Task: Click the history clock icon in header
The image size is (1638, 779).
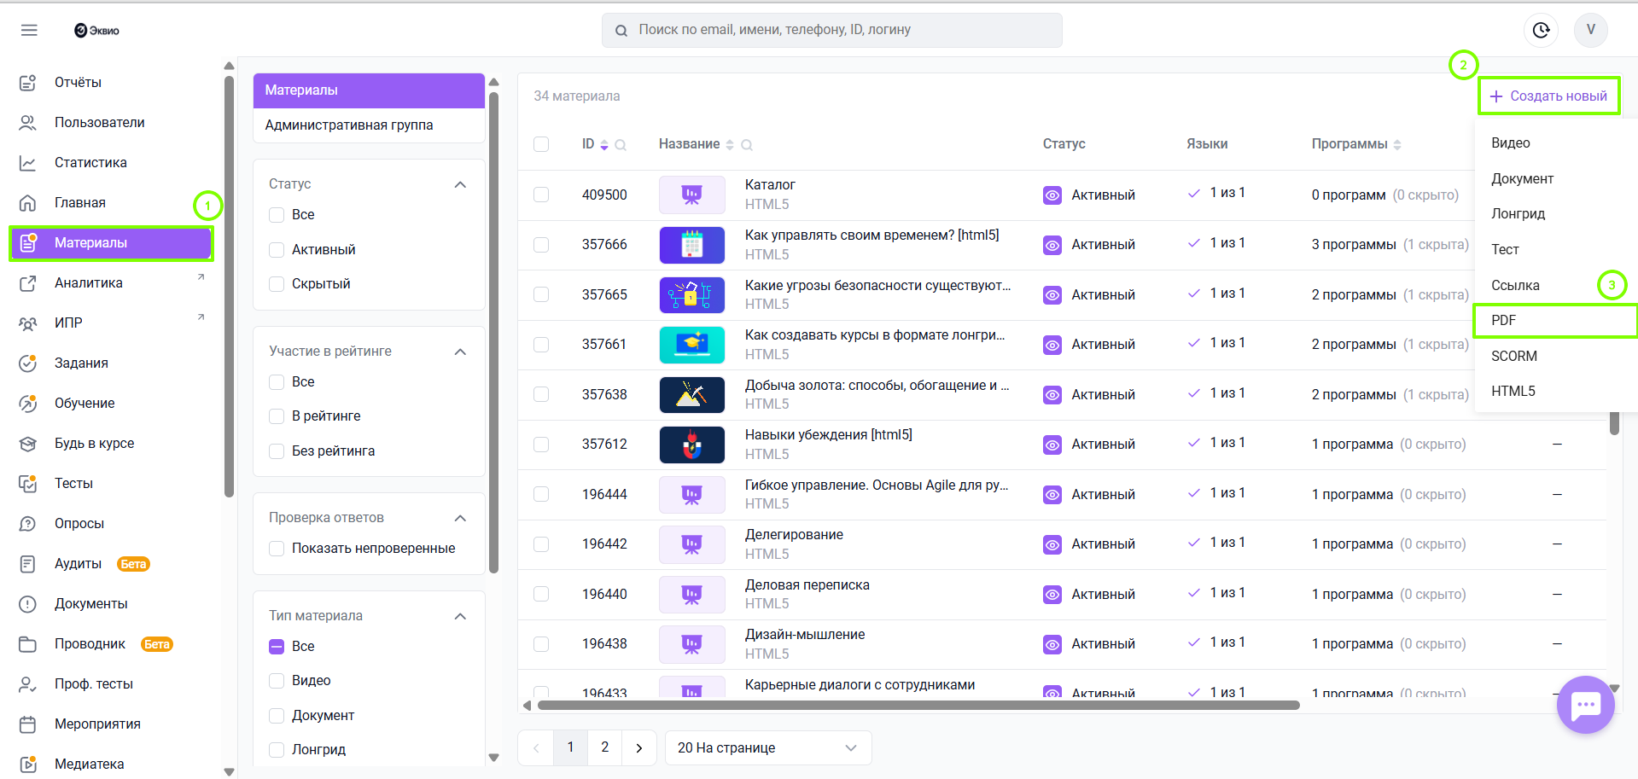Action: (1541, 30)
